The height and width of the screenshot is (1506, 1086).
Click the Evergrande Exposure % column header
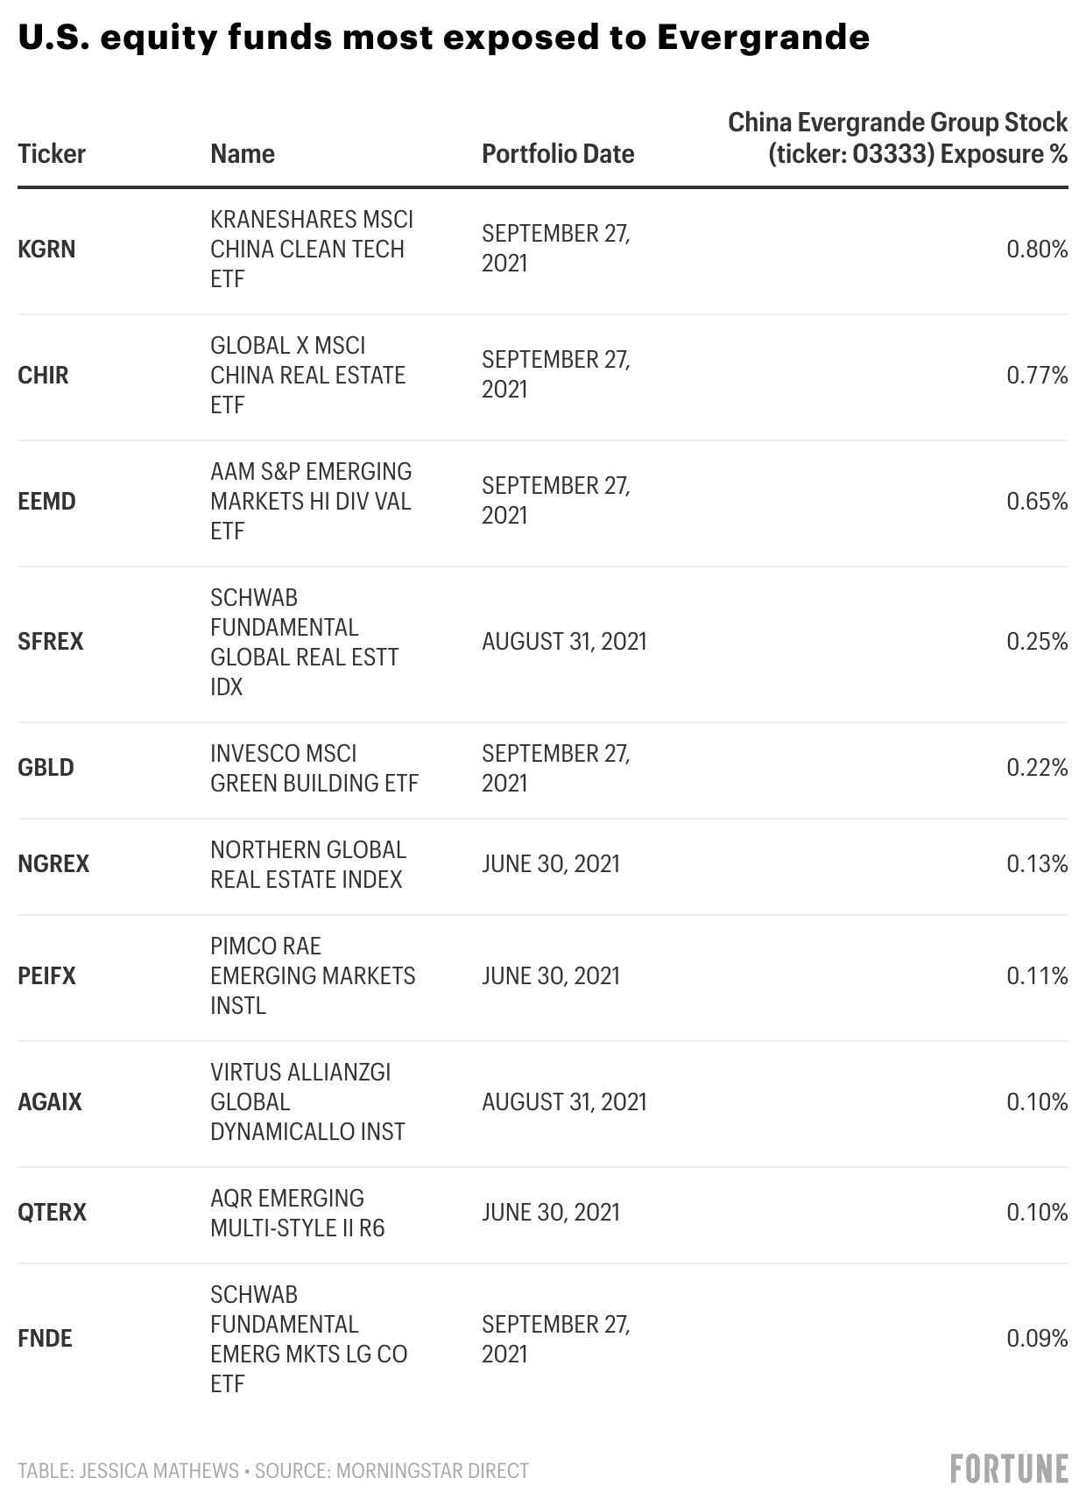click(898, 138)
